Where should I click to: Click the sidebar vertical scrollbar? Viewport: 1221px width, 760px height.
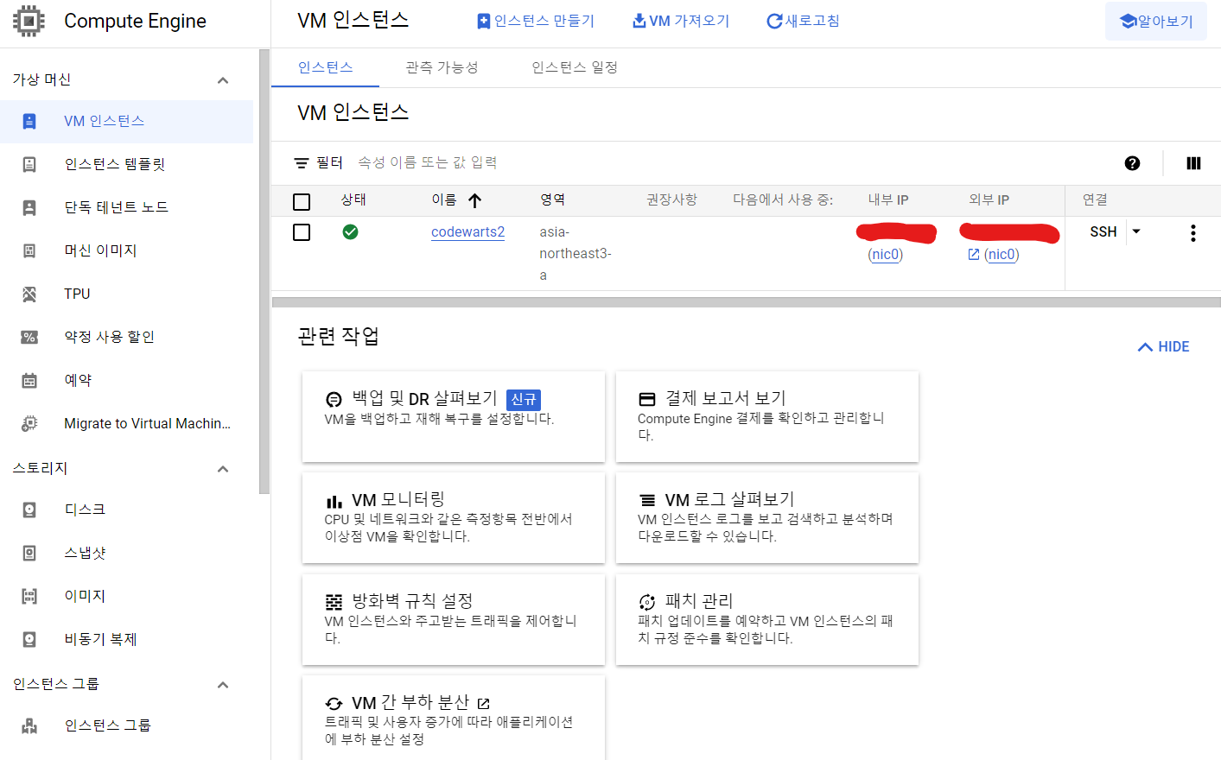pos(264,271)
